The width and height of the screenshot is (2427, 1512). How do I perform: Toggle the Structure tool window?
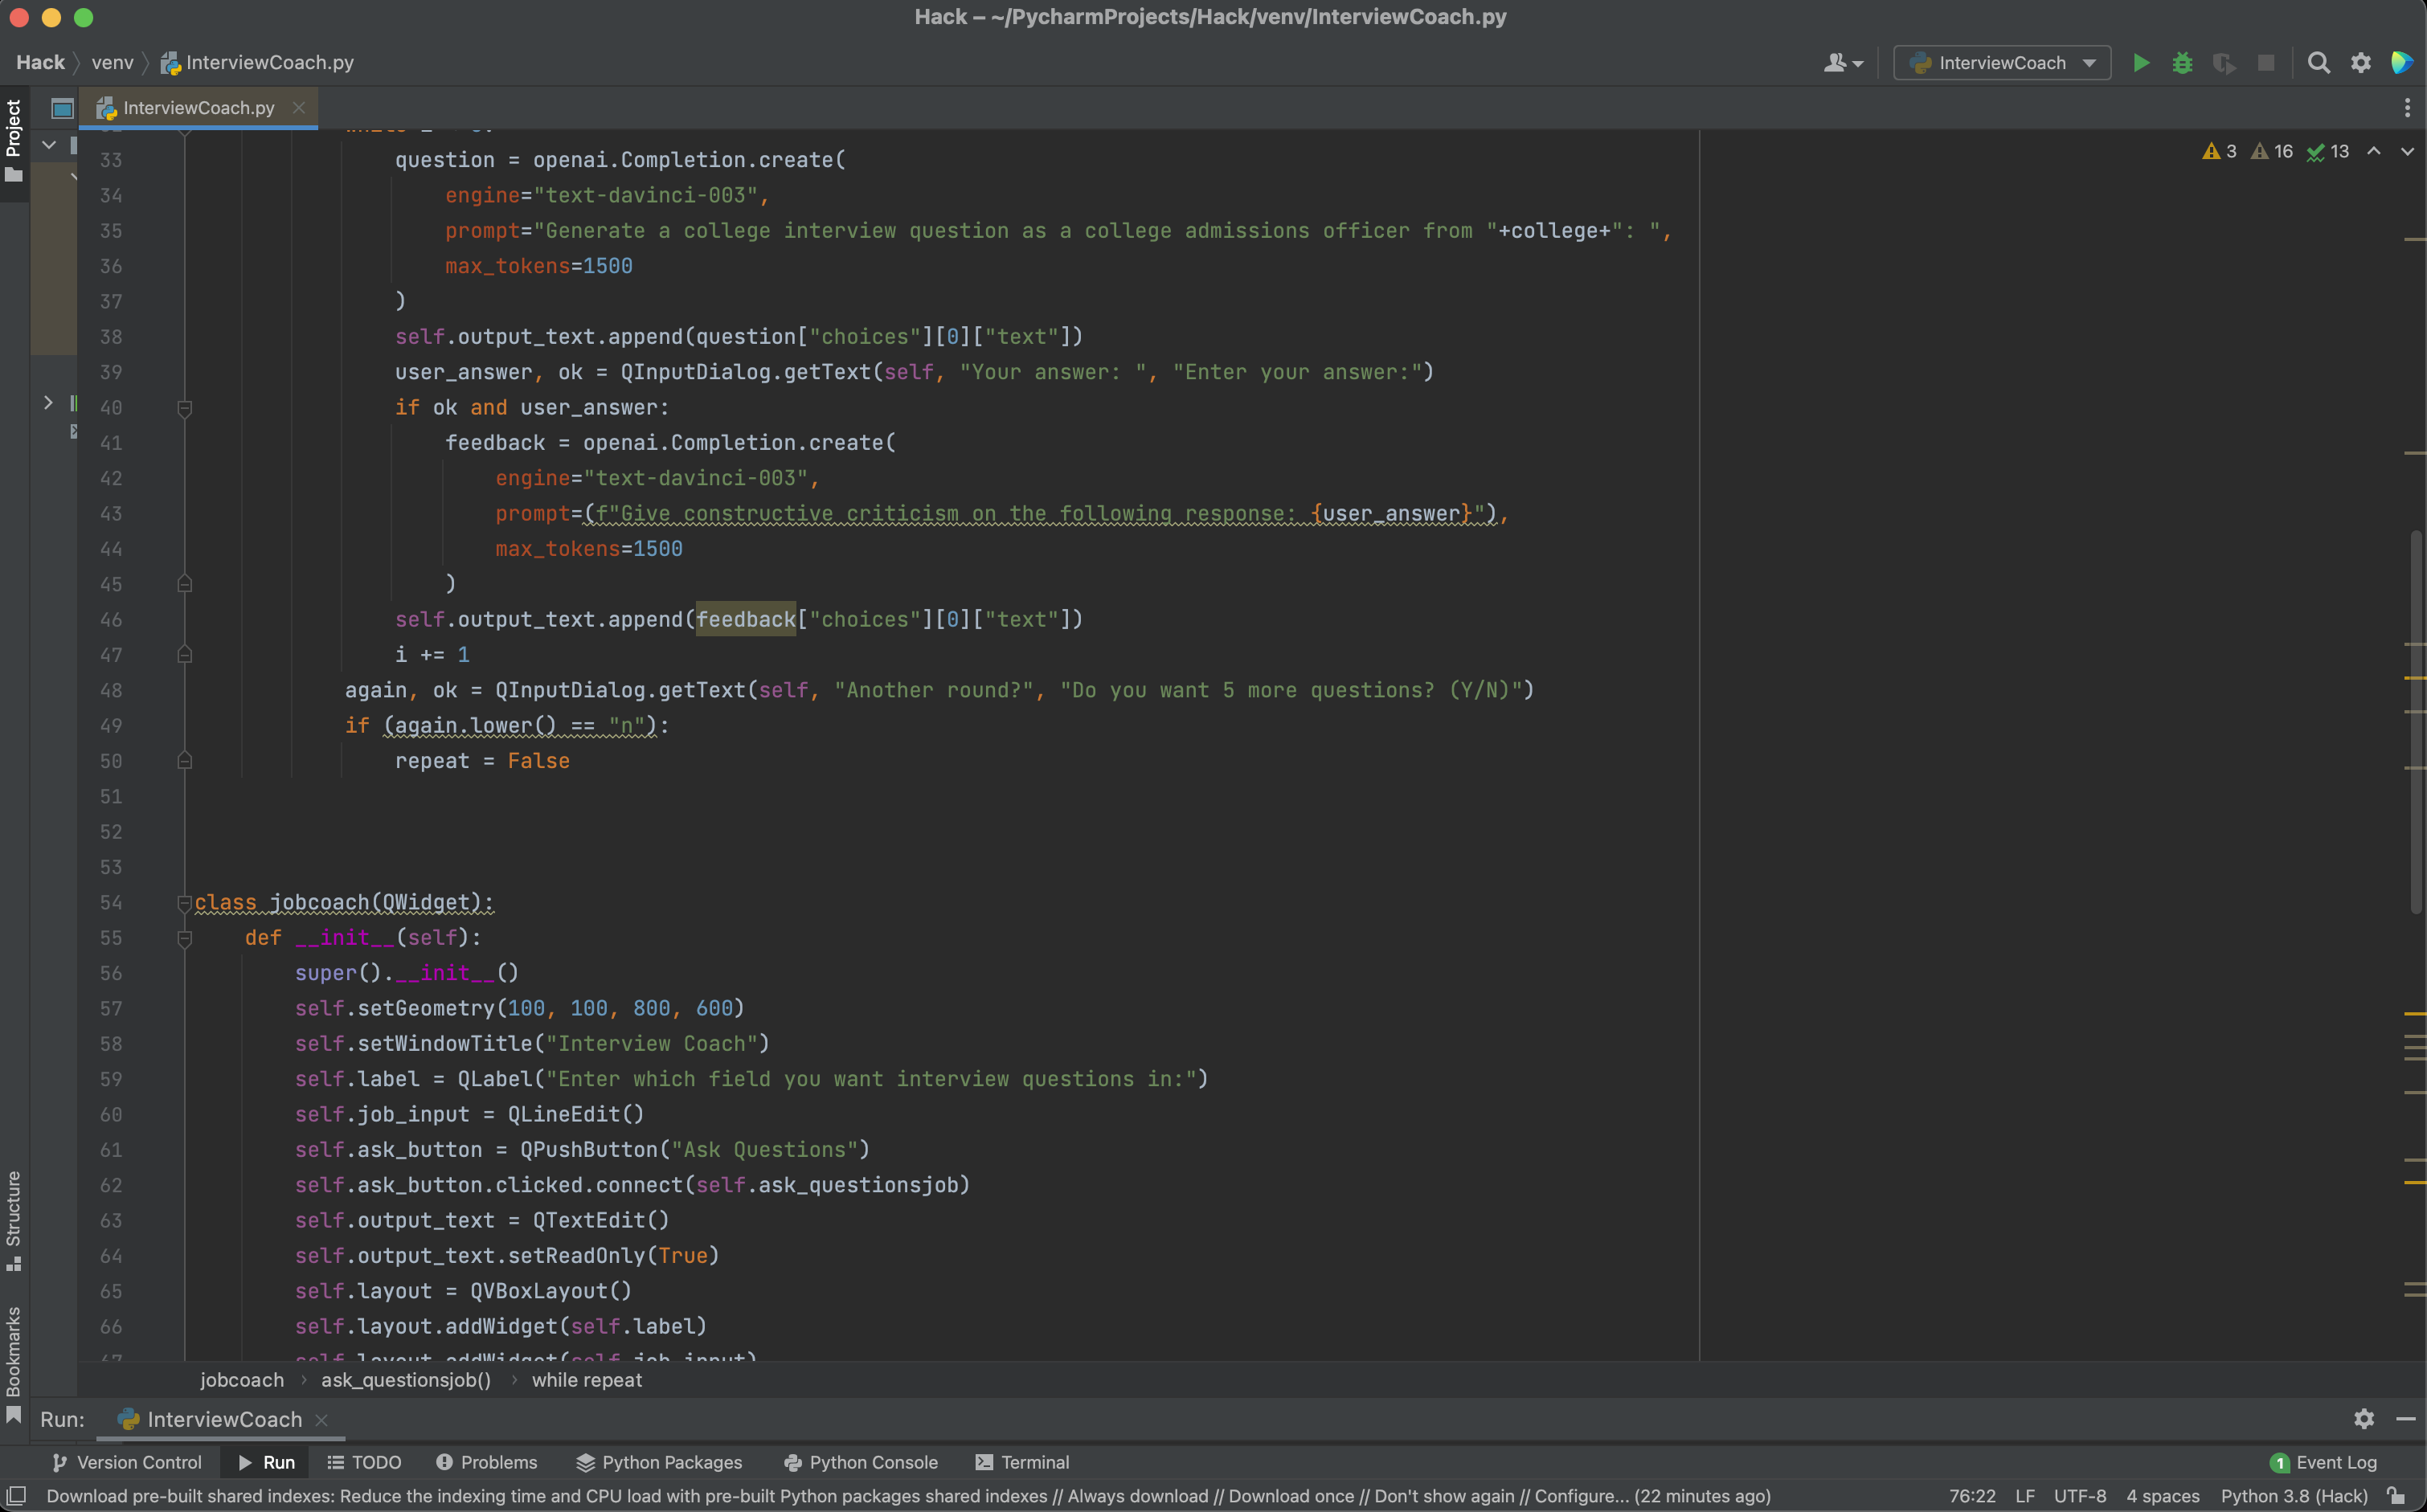(x=14, y=1220)
